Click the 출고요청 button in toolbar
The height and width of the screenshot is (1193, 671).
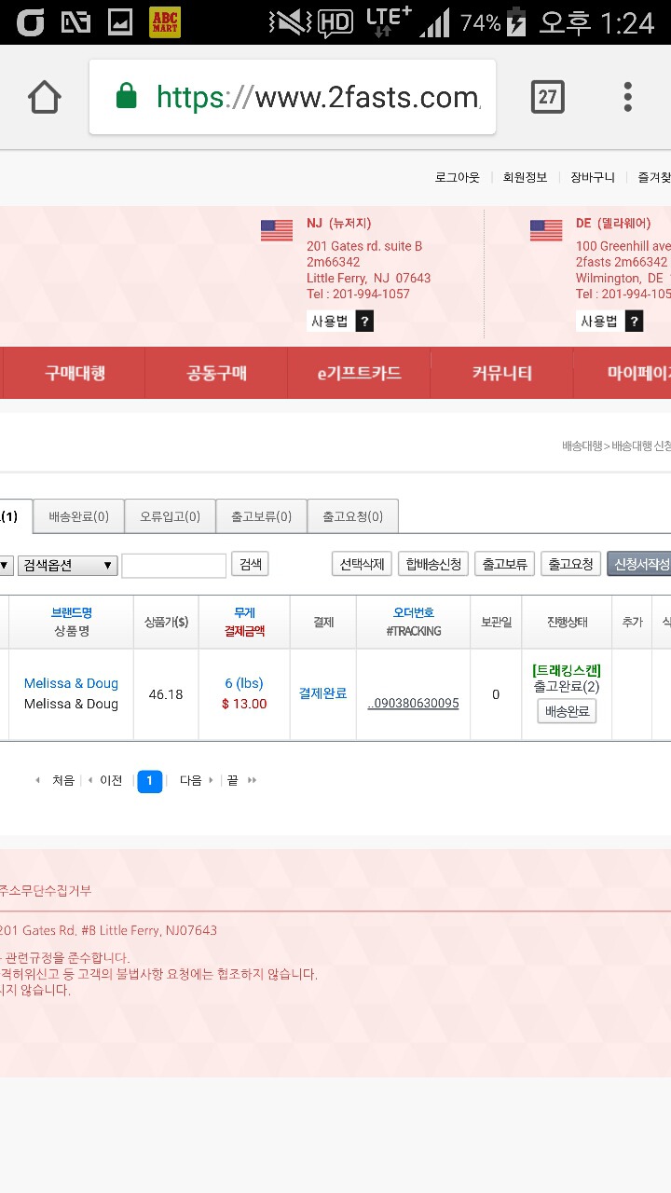[570, 564]
